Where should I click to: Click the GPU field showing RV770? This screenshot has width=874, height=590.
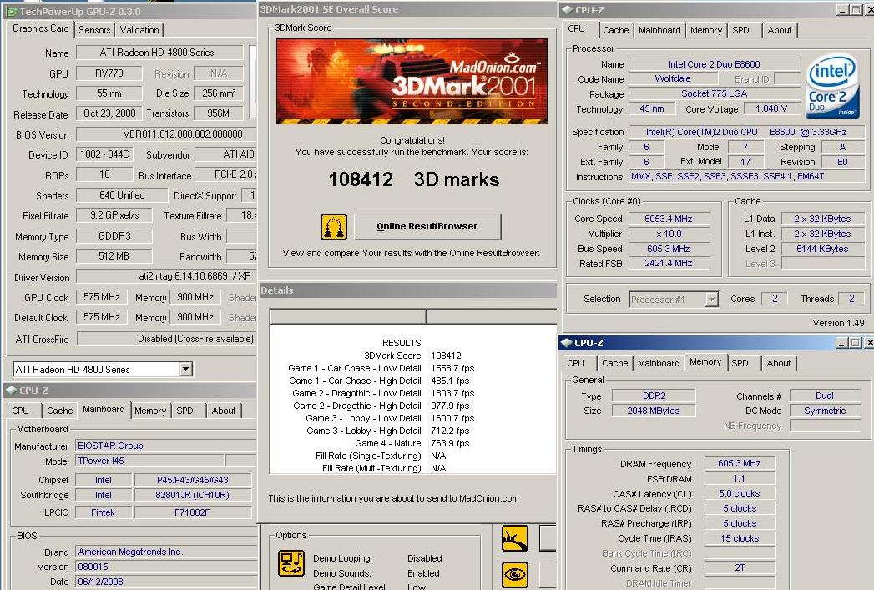click(110, 73)
